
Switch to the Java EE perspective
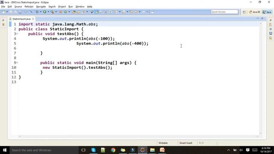pyautogui.click(x=254, y=12)
